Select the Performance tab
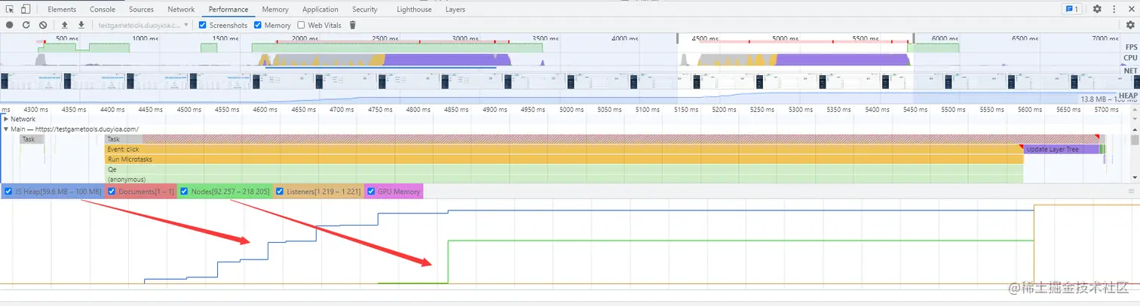1140x306 pixels. (228, 9)
